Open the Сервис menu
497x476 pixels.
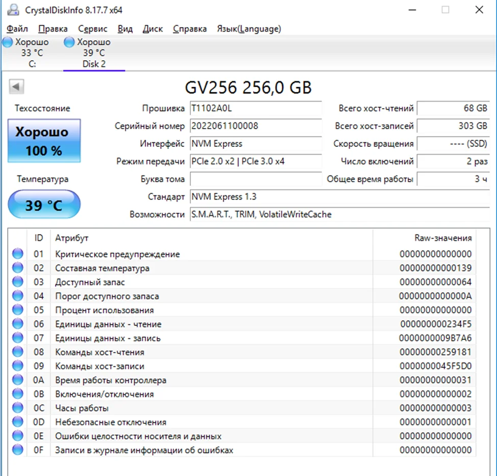point(92,29)
